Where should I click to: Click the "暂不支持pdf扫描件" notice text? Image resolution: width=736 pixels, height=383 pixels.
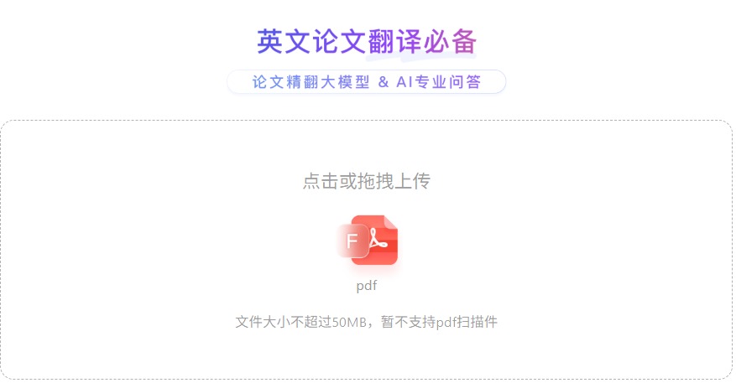coord(440,322)
